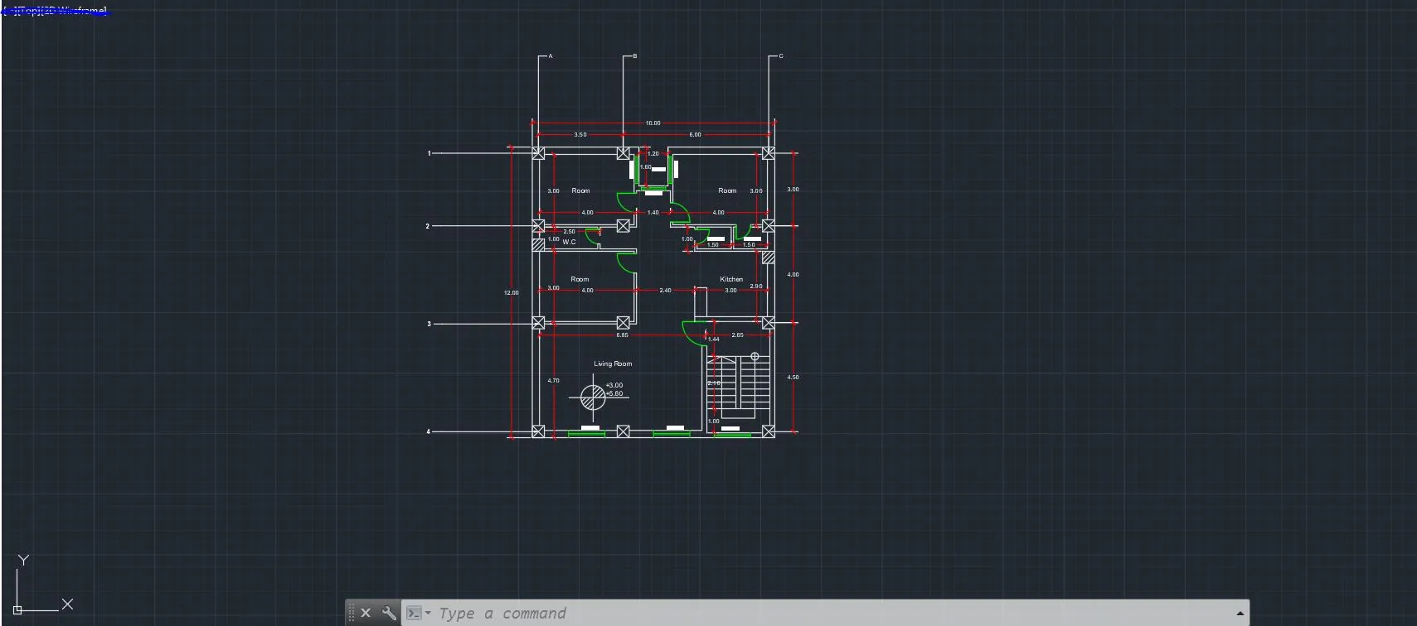This screenshot has width=1417, height=626.
Task: Select the staircase block
Action: tap(738, 388)
